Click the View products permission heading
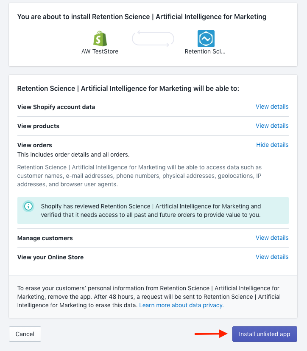Screen dimensions: 307x351 pyautogui.click(x=38, y=126)
